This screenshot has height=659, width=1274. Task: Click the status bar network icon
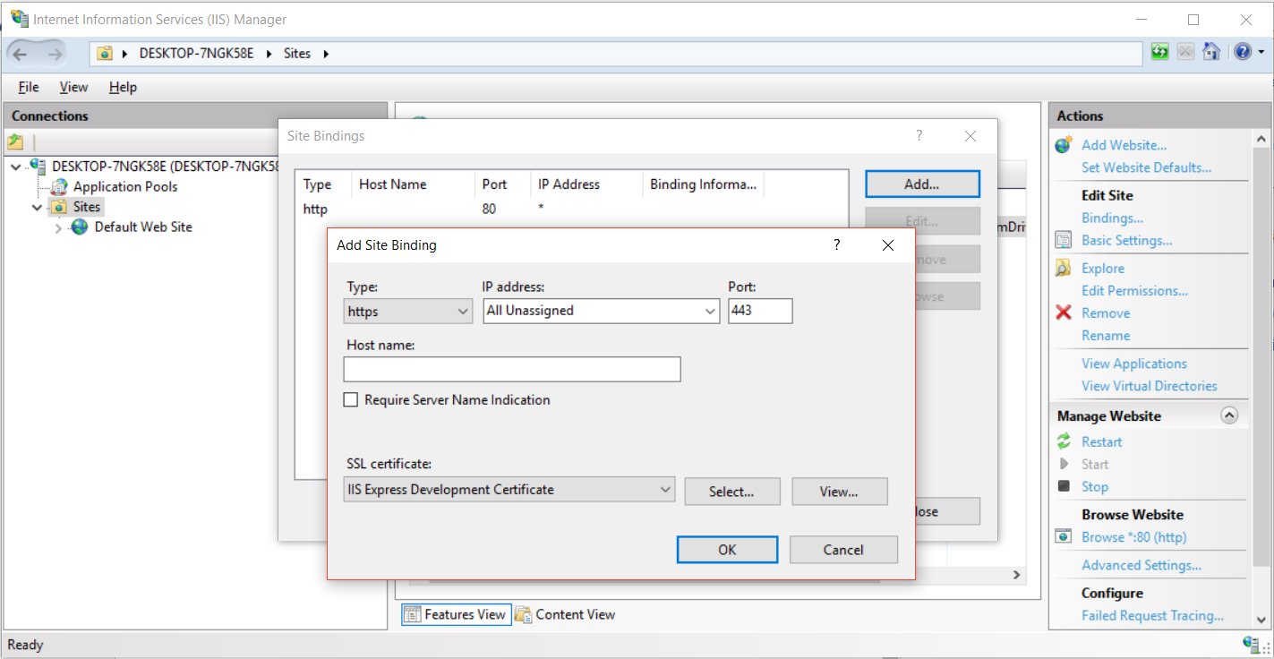(1252, 644)
